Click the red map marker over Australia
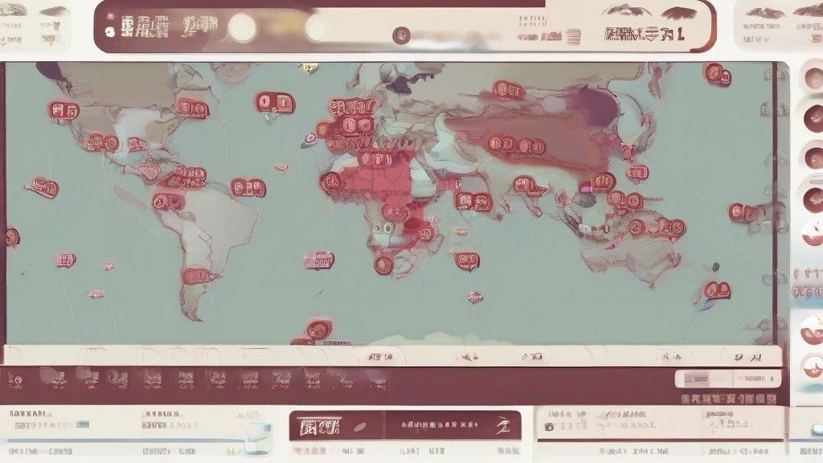The width and height of the screenshot is (823, 463). (x=667, y=227)
